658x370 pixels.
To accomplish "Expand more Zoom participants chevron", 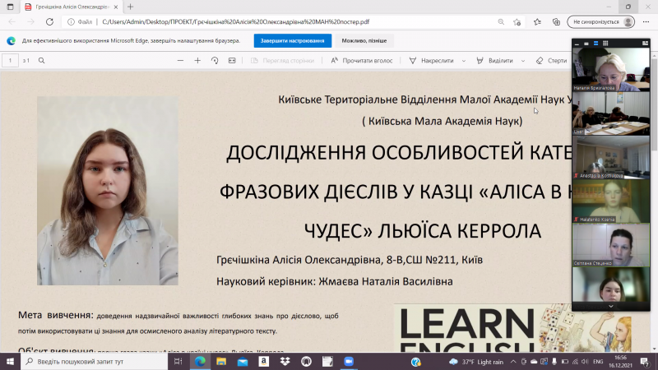I will tap(611, 307).
